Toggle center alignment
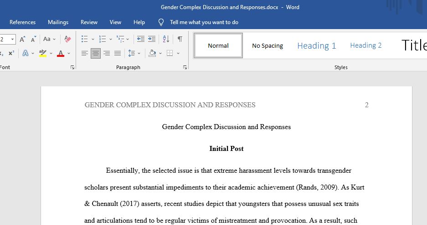427x225 pixels. [96, 53]
